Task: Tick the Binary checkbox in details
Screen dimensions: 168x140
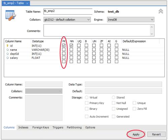Action: [87, 109]
